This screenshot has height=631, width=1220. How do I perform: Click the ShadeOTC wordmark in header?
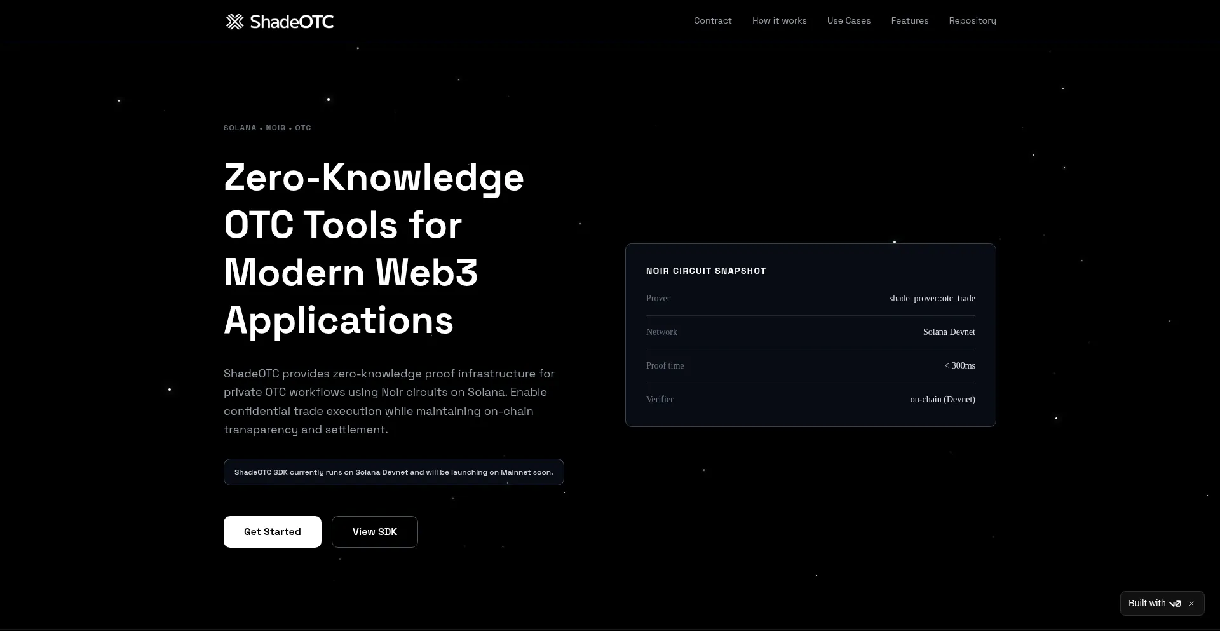[292, 22]
